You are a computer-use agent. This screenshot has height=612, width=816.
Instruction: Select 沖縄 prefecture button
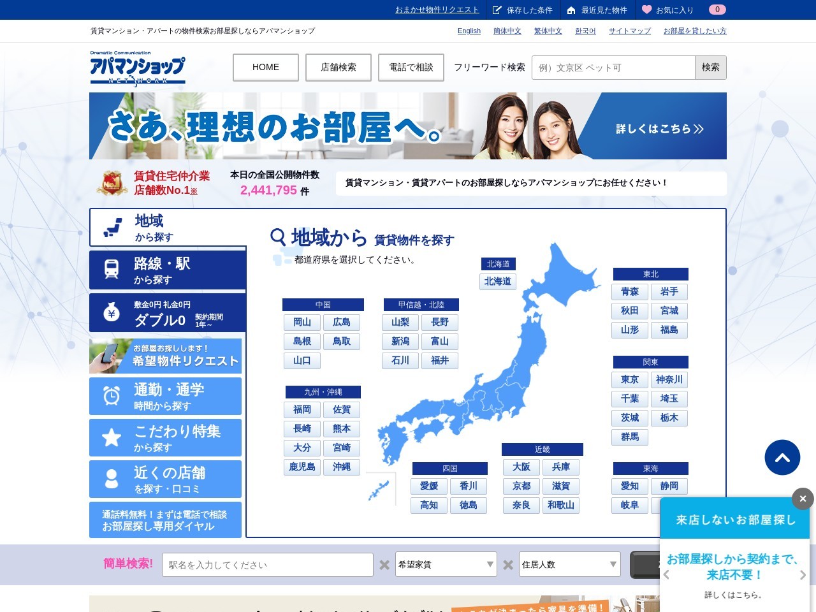point(342,467)
